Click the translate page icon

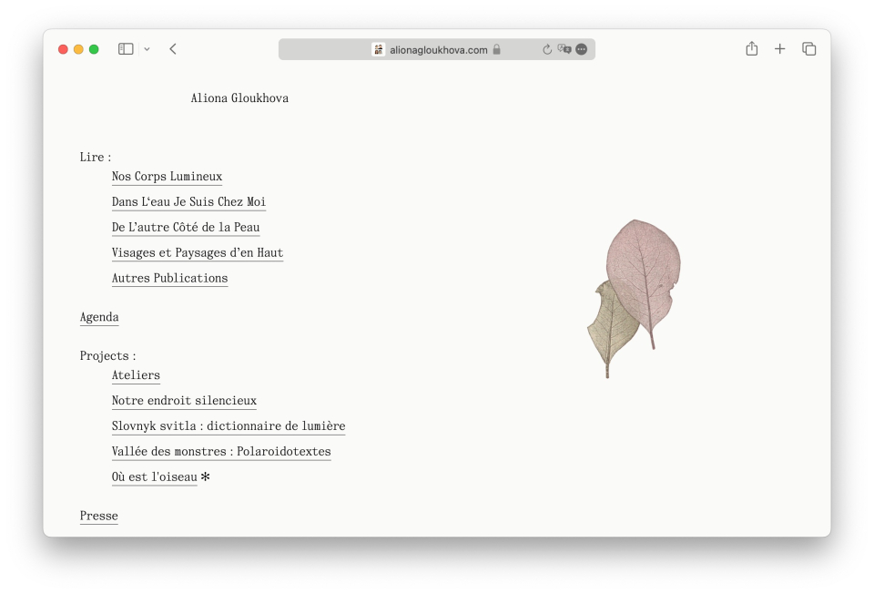click(564, 49)
